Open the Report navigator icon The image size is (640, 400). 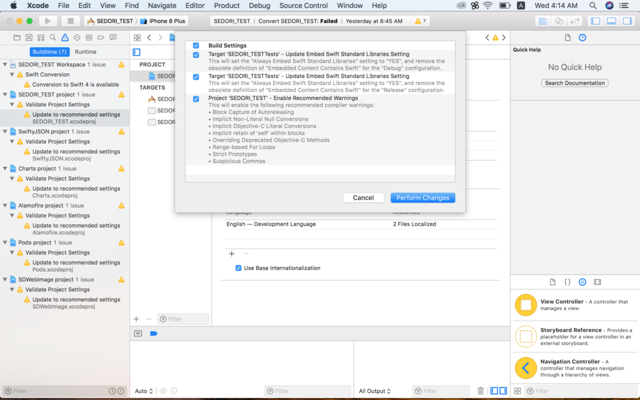pyautogui.click(x=113, y=37)
